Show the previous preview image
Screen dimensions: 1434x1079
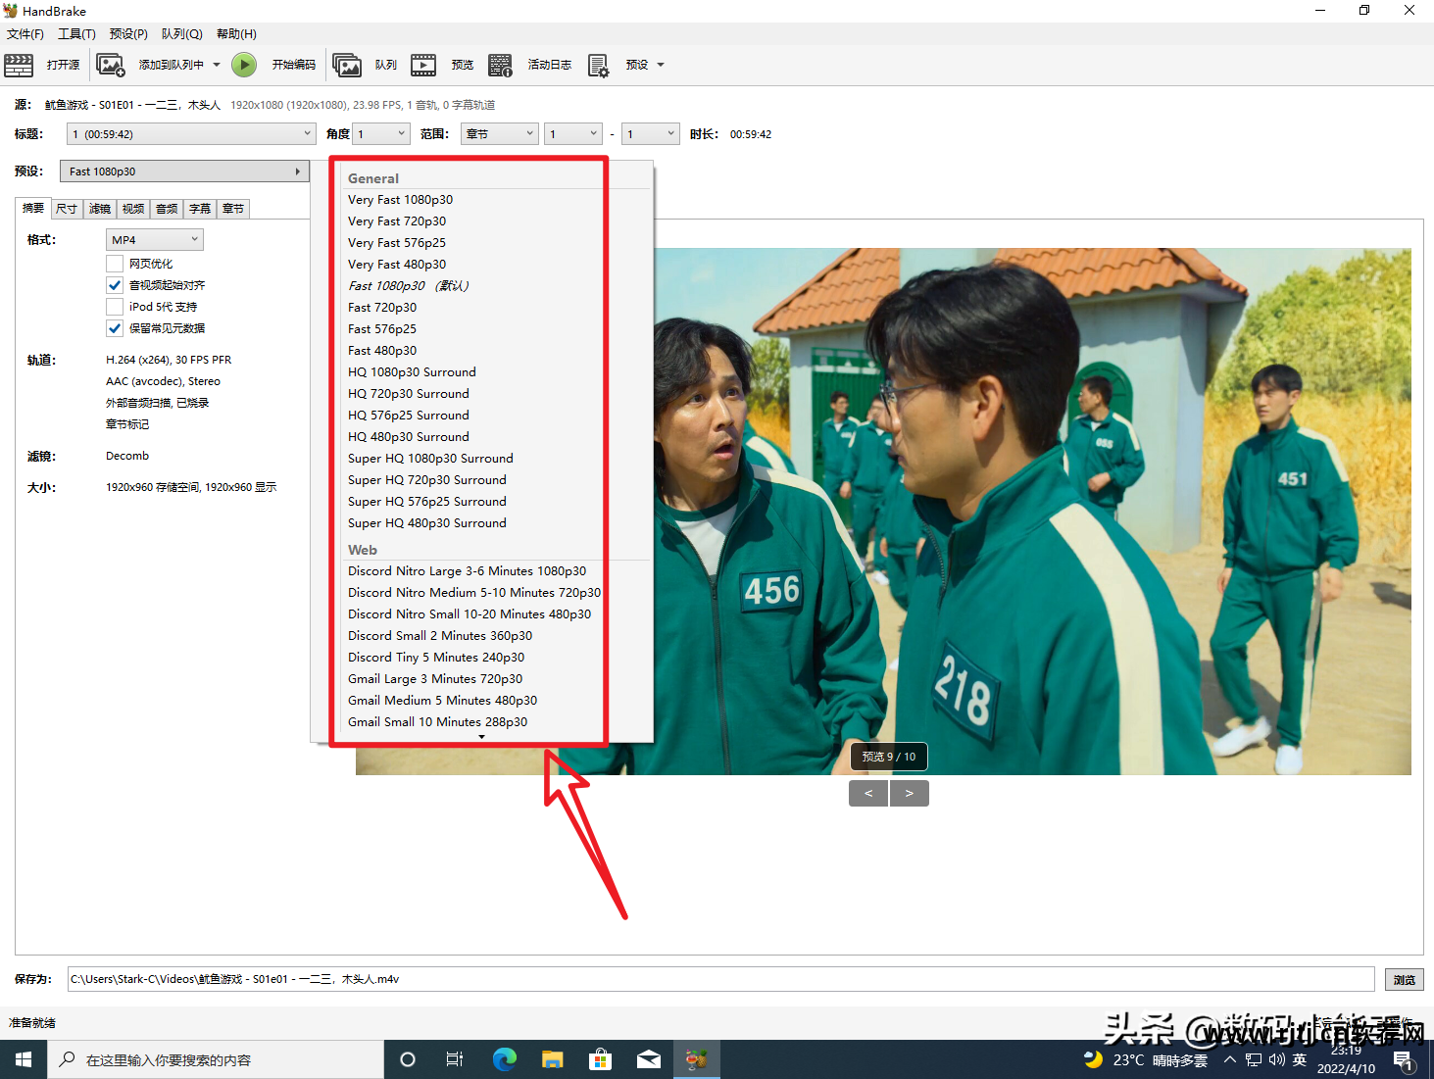868,794
